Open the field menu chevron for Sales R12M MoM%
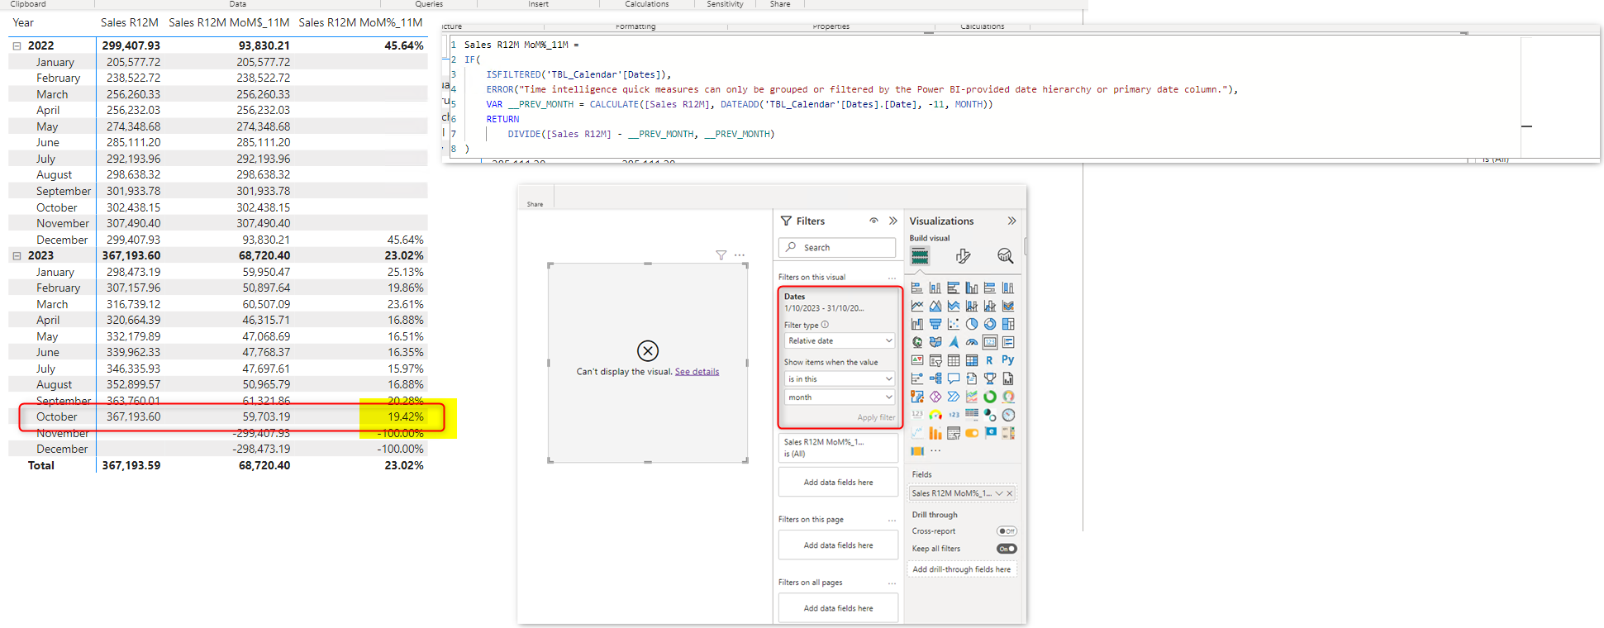Image resolution: width=1604 pixels, height=628 pixels. tap(999, 493)
